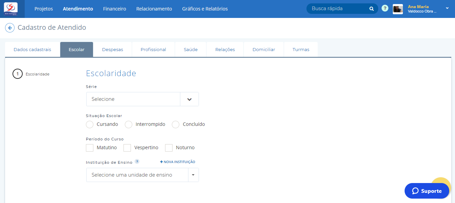Open the Instituição de Ensino dropdown arrow

coord(193,175)
